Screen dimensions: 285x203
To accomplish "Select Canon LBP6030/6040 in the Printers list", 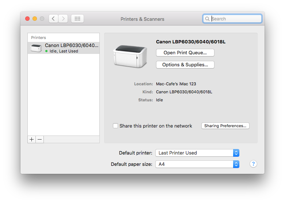I will pyautogui.click(x=64, y=48).
